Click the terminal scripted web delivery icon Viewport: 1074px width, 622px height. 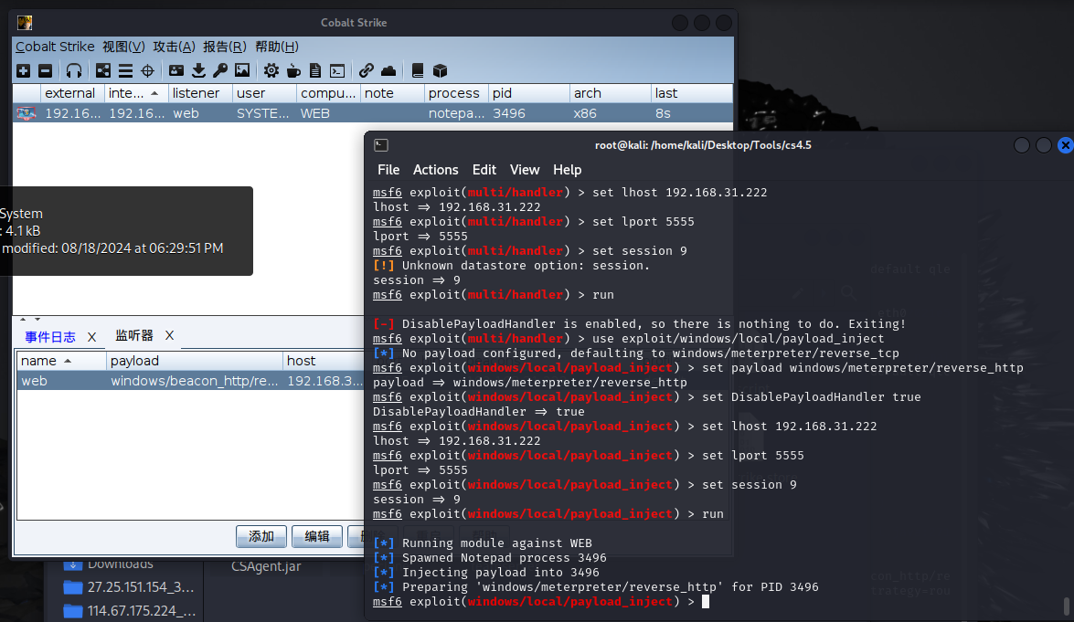point(337,70)
